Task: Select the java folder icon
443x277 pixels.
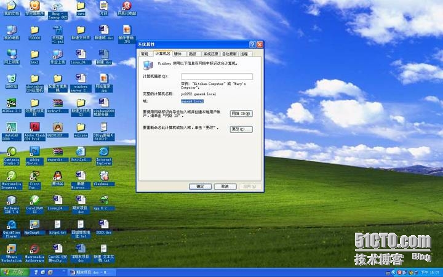Action: pyautogui.click(x=81, y=8)
